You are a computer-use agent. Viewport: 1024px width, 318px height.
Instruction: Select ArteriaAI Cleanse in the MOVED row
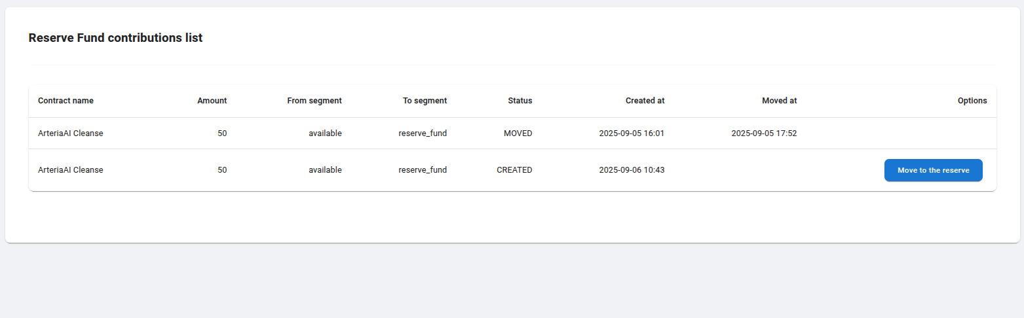pyautogui.click(x=71, y=133)
